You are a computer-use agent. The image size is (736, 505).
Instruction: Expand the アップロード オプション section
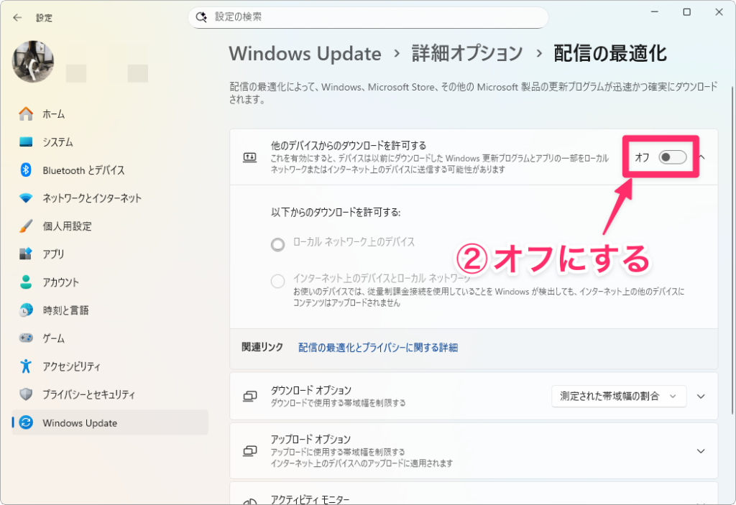[x=701, y=450]
